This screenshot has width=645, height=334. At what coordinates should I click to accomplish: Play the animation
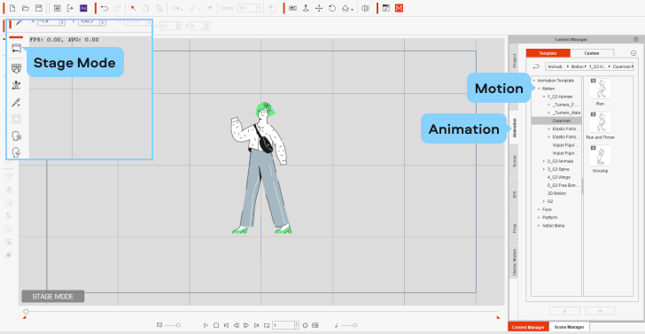[206, 325]
